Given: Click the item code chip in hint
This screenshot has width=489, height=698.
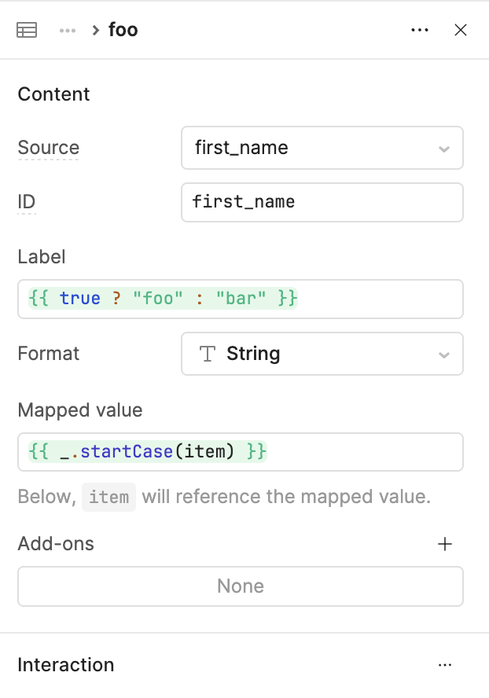Looking at the screenshot, I should (109, 498).
